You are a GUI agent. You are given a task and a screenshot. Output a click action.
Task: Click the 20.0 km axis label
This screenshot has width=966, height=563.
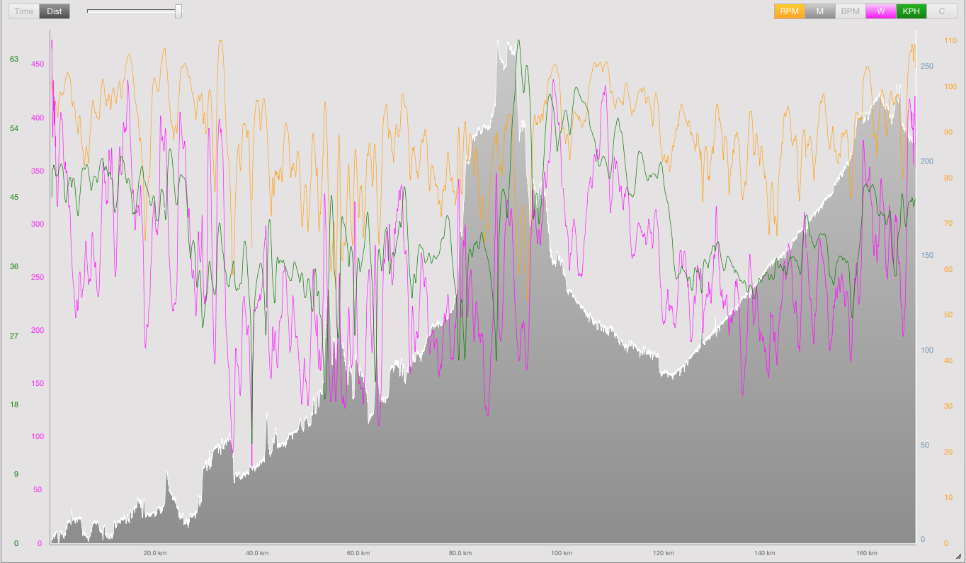(157, 553)
